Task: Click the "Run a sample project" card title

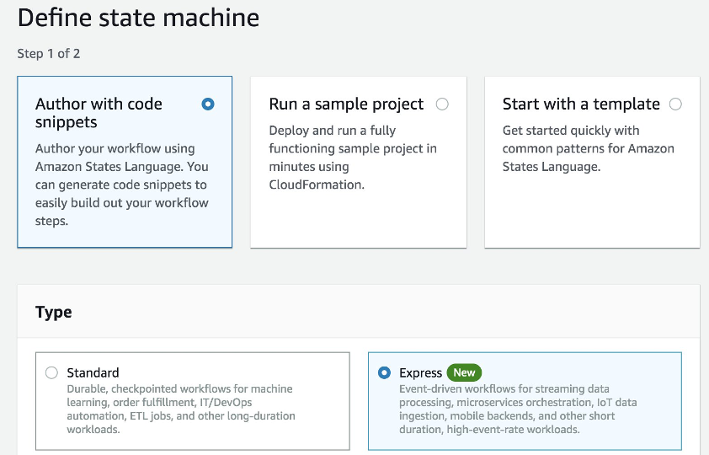Action: tap(346, 104)
